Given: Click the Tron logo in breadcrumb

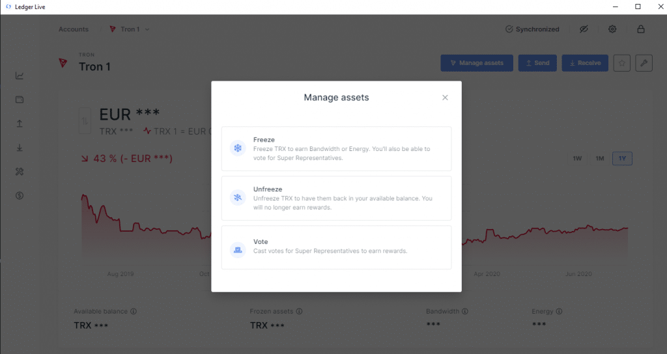Looking at the screenshot, I should pos(113,29).
